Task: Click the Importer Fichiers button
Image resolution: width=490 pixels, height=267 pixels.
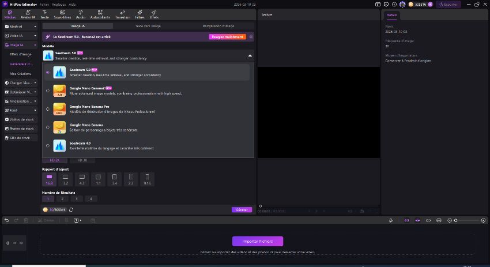Action: pyautogui.click(x=258, y=242)
